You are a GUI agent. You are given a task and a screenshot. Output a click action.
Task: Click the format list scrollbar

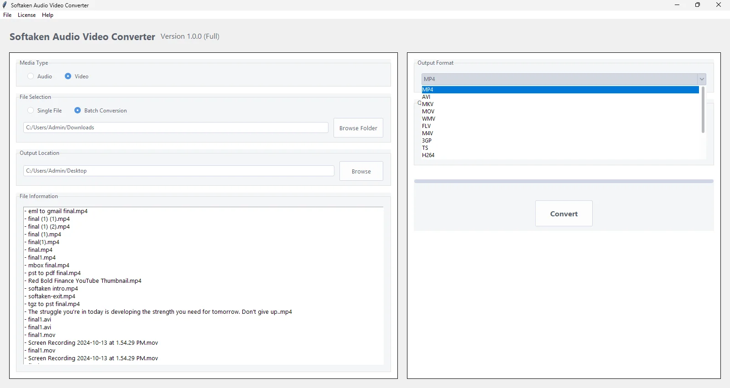[x=703, y=110]
